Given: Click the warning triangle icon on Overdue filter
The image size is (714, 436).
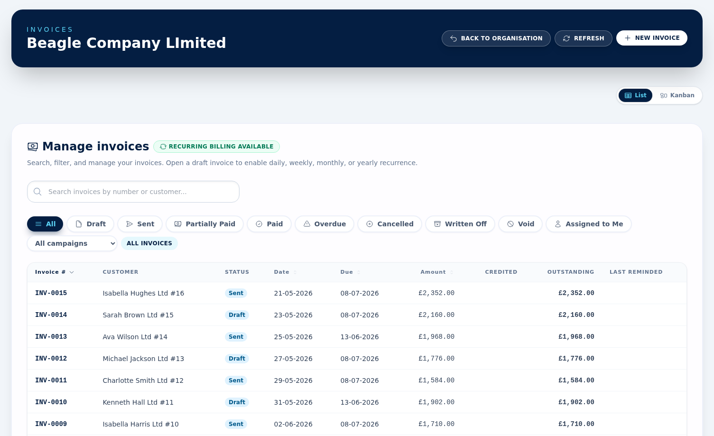Looking at the screenshot, I should pos(307,224).
